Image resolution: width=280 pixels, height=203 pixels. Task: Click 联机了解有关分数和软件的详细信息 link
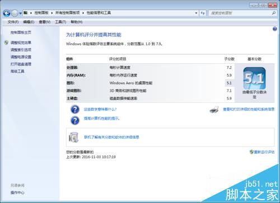[x=111, y=137]
